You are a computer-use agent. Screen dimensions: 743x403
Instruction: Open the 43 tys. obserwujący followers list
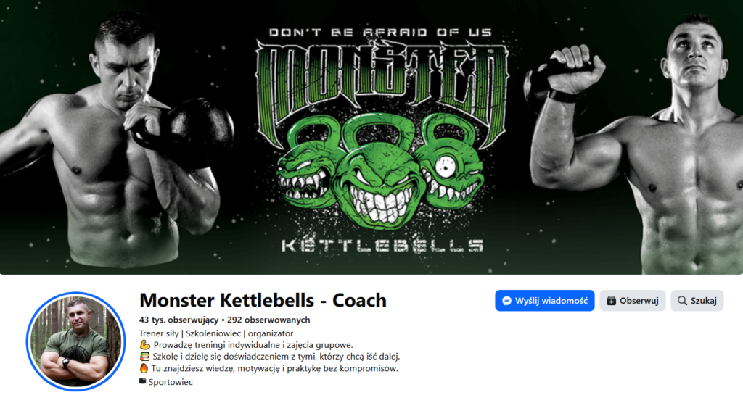click(178, 320)
